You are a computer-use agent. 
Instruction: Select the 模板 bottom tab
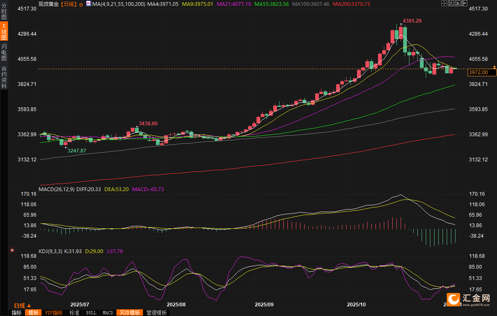(33, 313)
